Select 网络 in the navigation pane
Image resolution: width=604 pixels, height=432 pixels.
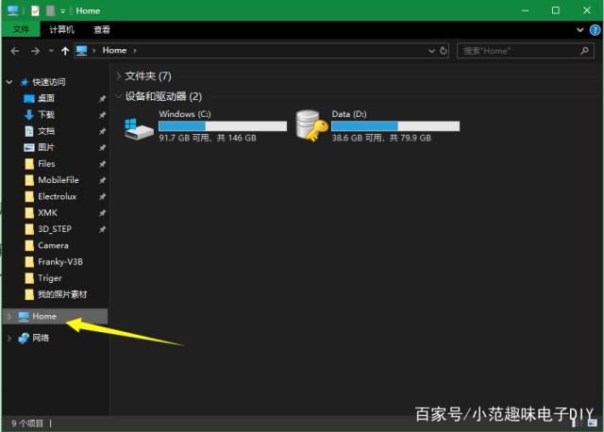(x=41, y=338)
